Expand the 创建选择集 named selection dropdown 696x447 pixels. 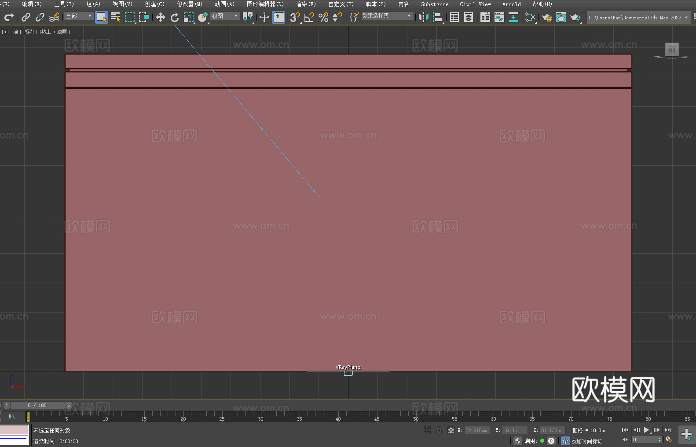[387, 16]
